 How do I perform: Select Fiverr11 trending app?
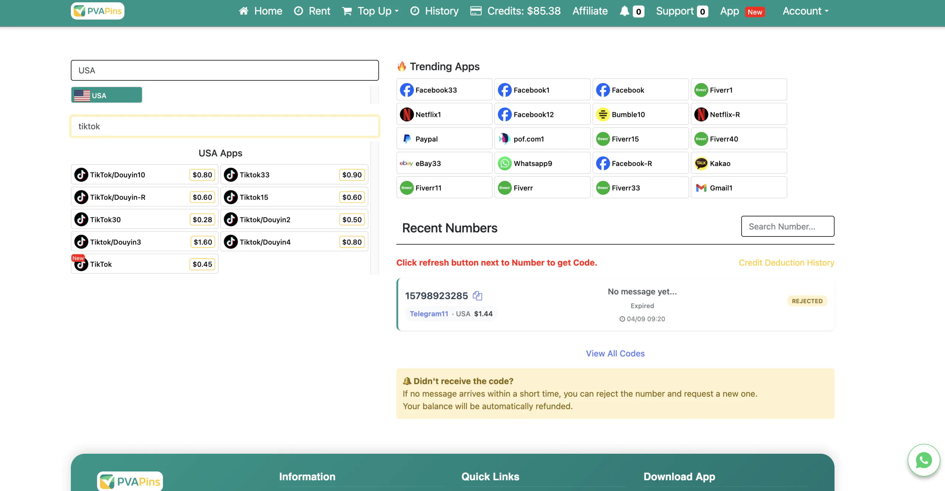[x=444, y=188]
